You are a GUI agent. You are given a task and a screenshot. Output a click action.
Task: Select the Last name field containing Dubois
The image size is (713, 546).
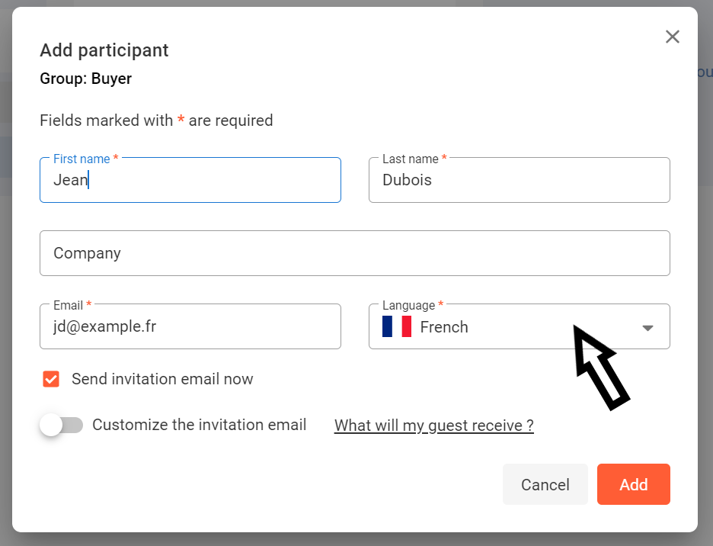coord(518,181)
